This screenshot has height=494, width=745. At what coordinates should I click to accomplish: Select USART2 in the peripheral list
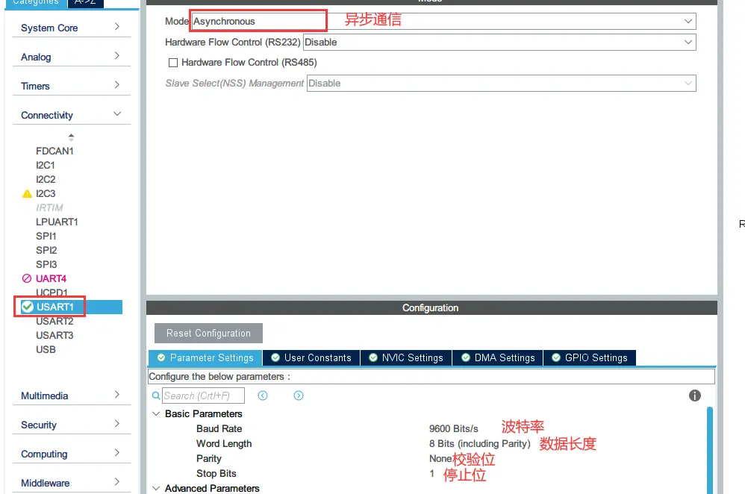click(54, 321)
